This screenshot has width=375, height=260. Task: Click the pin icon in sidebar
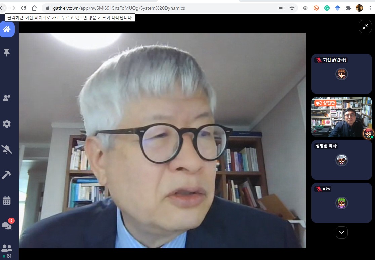[7, 52]
